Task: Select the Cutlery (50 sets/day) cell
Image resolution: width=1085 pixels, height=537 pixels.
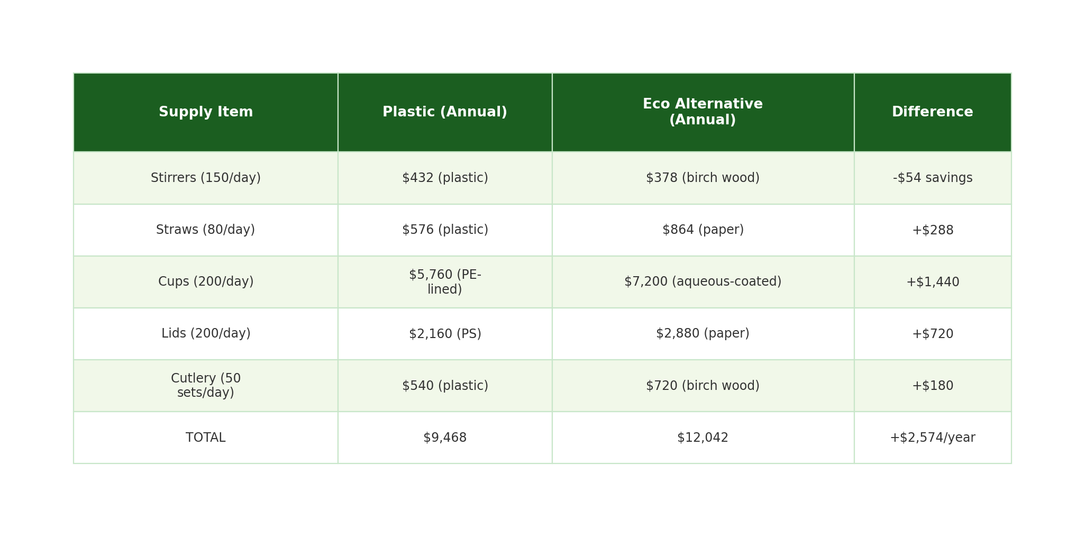Action: 206,386
